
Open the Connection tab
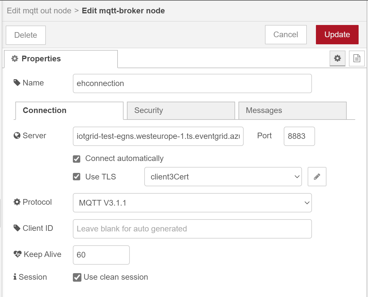(x=69, y=110)
